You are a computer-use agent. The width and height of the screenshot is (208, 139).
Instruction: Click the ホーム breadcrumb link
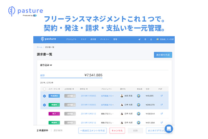click(40, 47)
